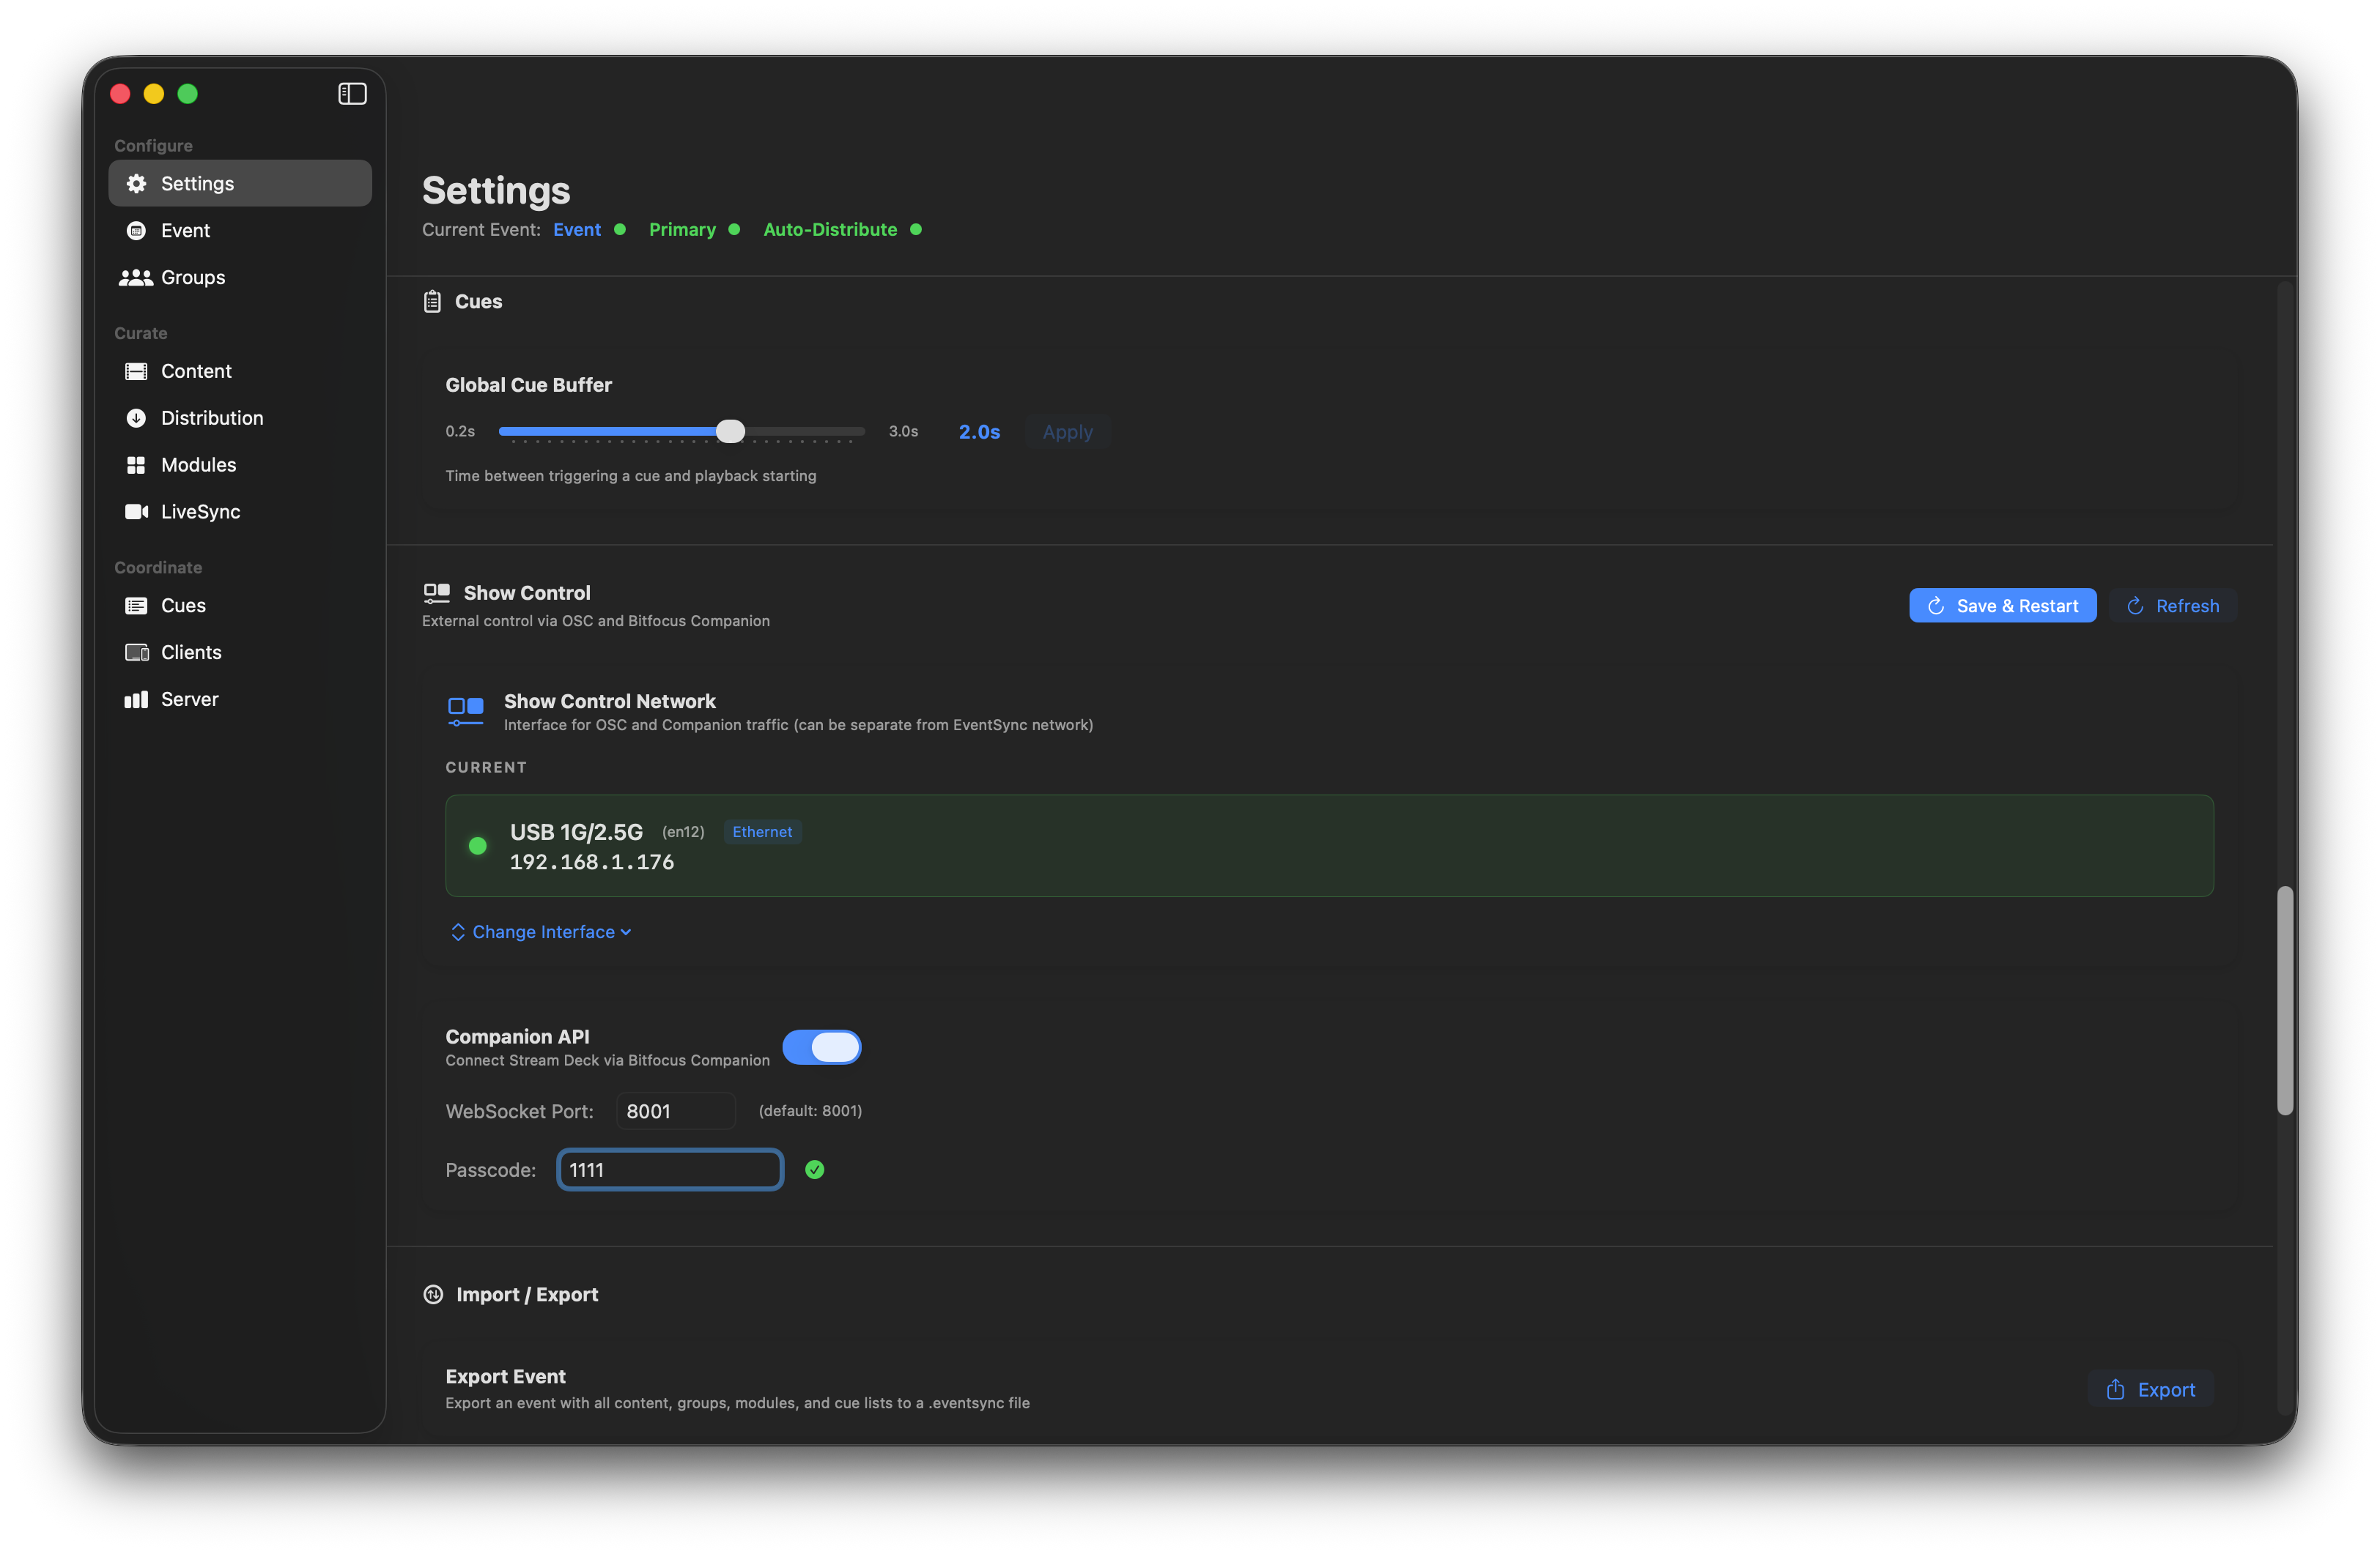Open the Content page
This screenshot has width=2380, height=1554.
coord(240,372)
